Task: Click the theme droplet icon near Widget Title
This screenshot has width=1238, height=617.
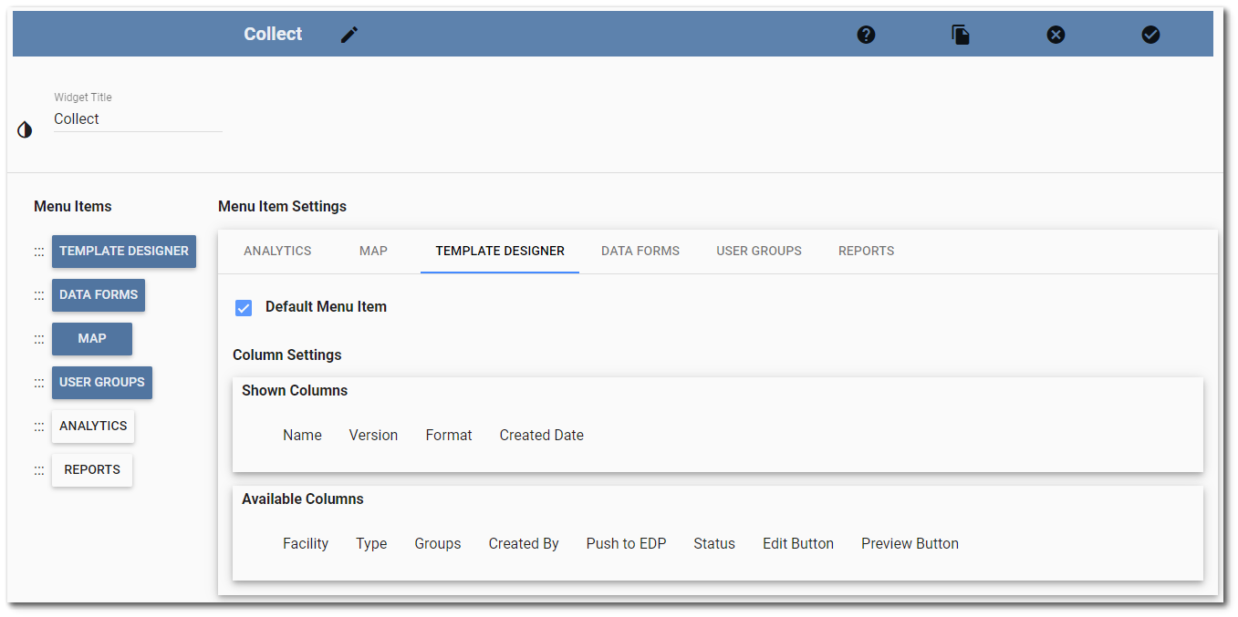Action: pos(25,129)
